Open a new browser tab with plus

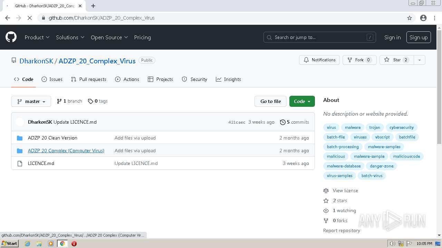93,6
